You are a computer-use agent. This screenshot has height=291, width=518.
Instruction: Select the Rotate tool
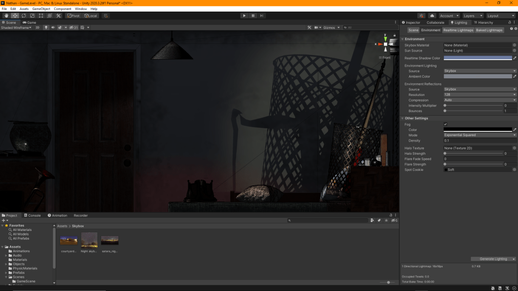24,16
